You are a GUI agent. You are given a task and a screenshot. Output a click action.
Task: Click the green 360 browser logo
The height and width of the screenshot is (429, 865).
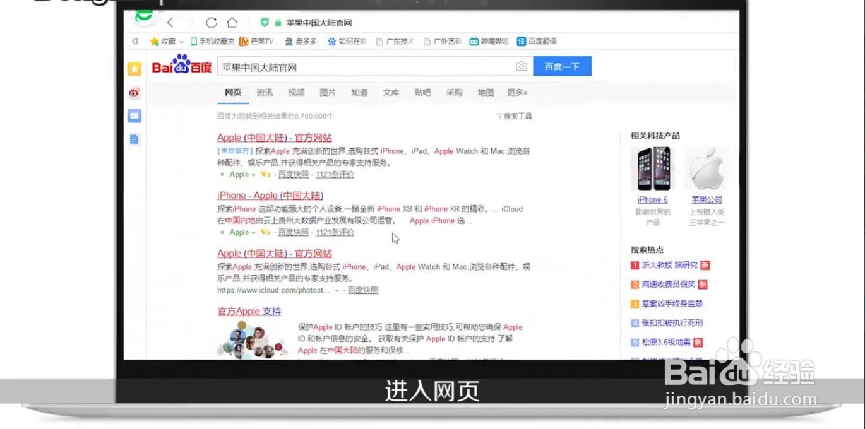(145, 15)
